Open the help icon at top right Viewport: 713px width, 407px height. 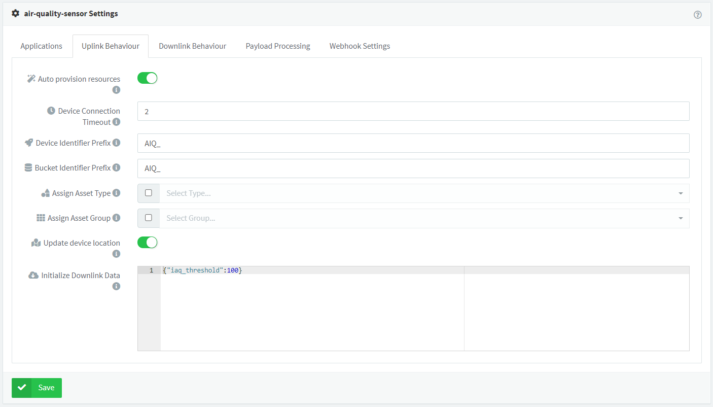pyautogui.click(x=698, y=15)
